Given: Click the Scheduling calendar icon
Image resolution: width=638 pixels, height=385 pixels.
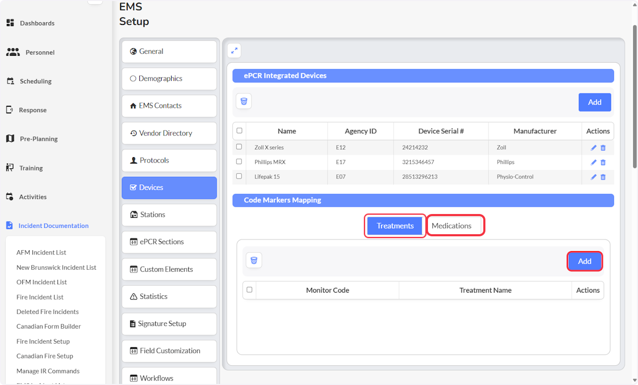Looking at the screenshot, I should point(10,81).
